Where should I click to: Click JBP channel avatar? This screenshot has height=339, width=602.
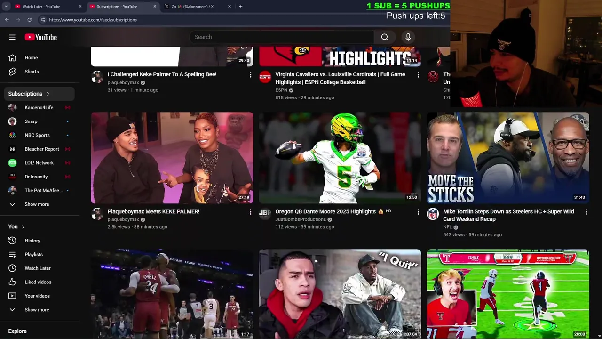pos(265,214)
